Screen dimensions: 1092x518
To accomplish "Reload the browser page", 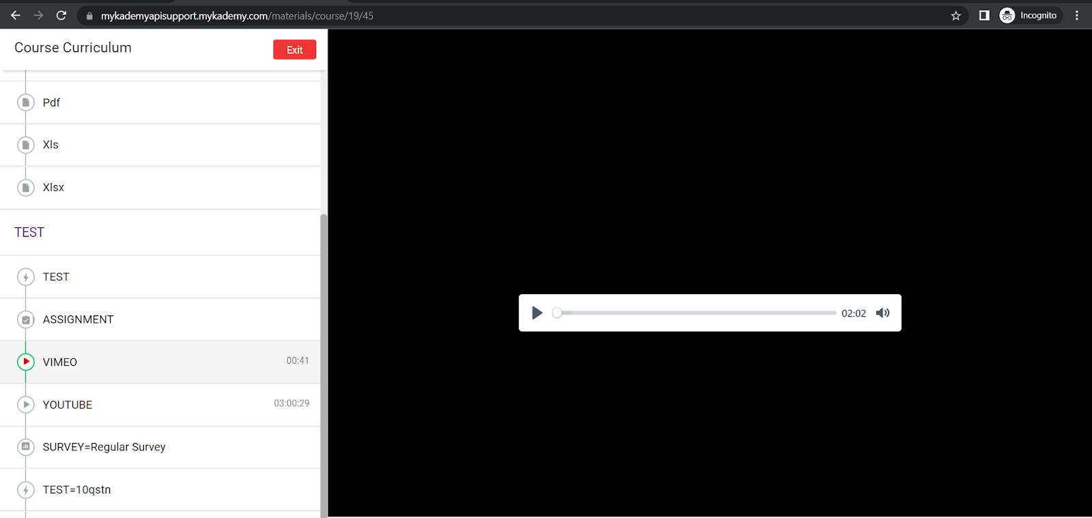I will (x=61, y=16).
